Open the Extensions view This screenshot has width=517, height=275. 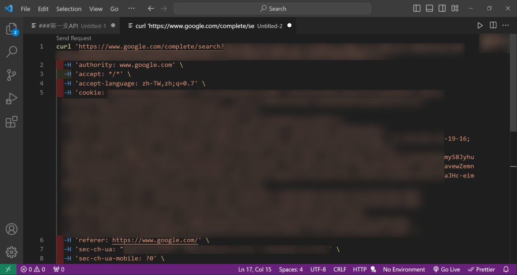(12, 122)
